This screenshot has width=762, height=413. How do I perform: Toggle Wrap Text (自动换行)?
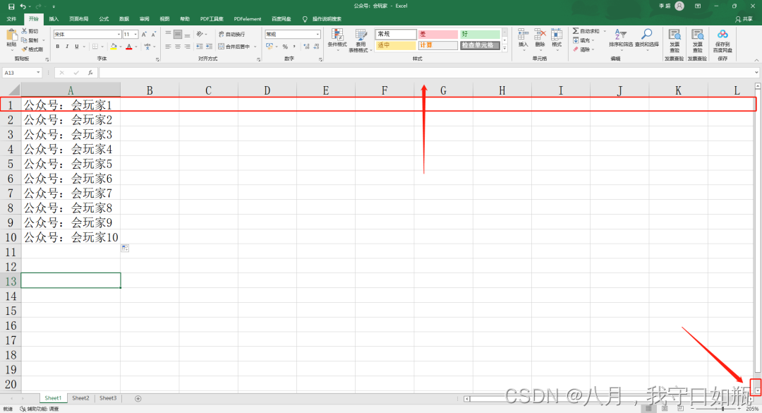(232, 34)
